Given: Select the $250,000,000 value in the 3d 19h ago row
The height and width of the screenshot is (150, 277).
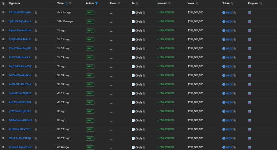Looking at the screenshot, I should [x=196, y=84].
